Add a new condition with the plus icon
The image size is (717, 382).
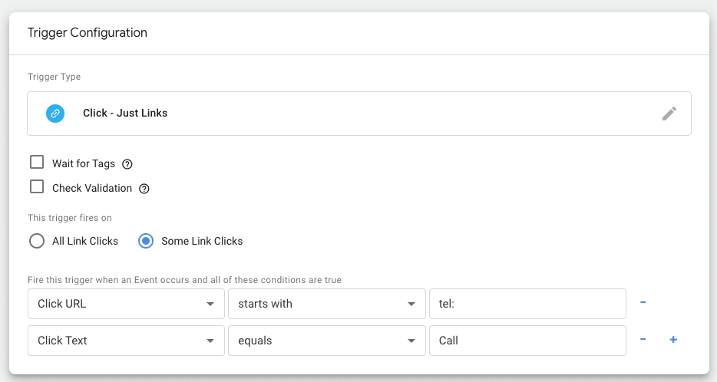pos(673,340)
